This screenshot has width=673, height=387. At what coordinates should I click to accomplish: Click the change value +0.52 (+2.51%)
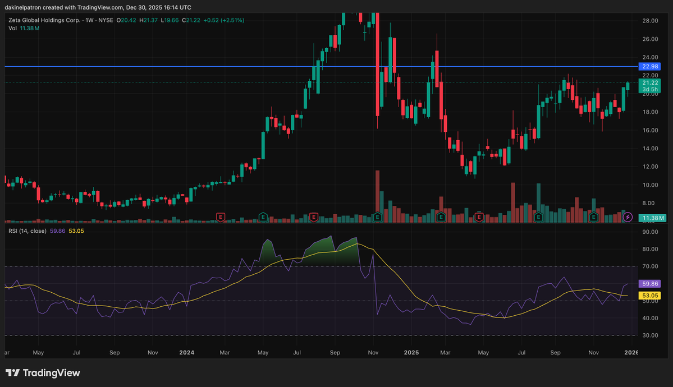pyautogui.click(x=223, y=20)
